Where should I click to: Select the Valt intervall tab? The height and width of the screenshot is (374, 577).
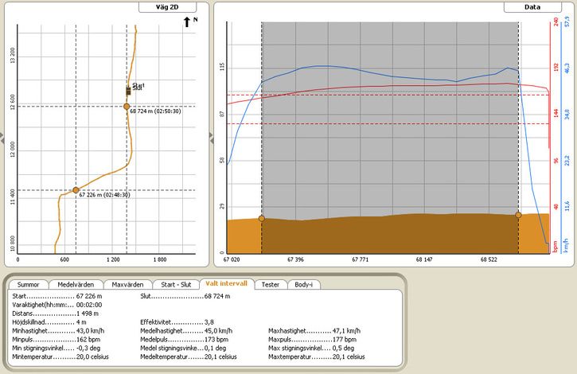click(226, 283)
